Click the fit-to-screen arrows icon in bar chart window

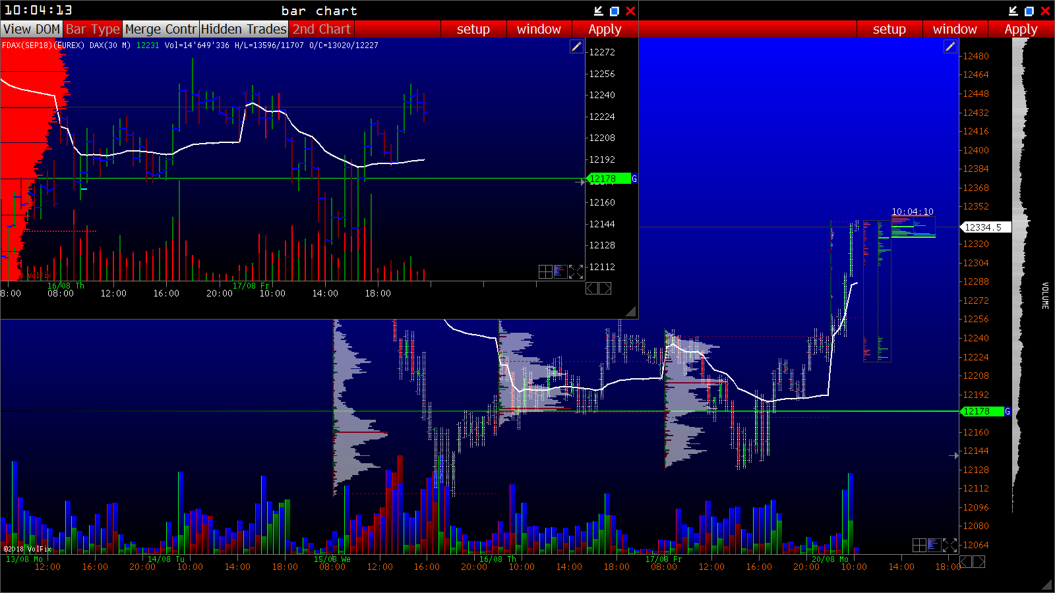[x=576, y=271]
